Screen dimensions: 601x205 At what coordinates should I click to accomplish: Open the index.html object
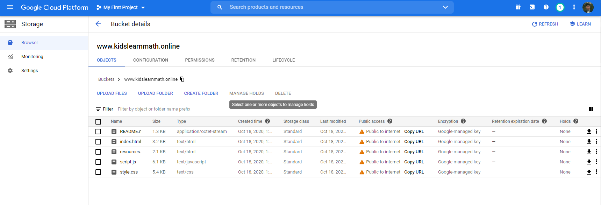[x=130, y=142]
